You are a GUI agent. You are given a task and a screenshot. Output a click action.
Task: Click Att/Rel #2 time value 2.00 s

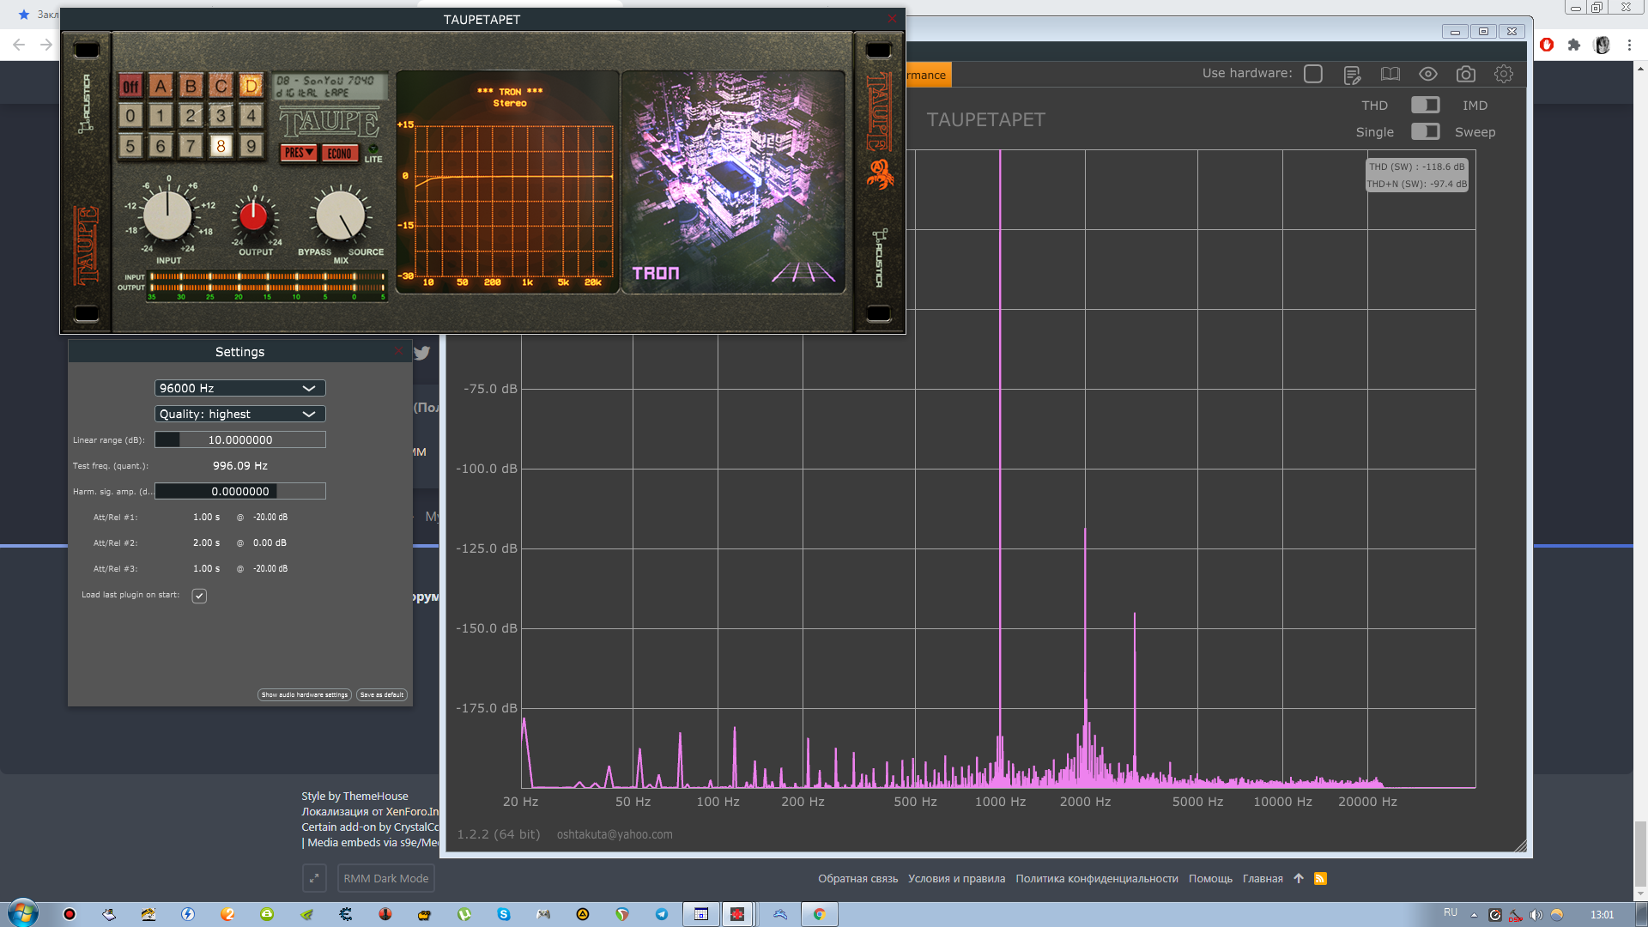(x=206, y=543)
